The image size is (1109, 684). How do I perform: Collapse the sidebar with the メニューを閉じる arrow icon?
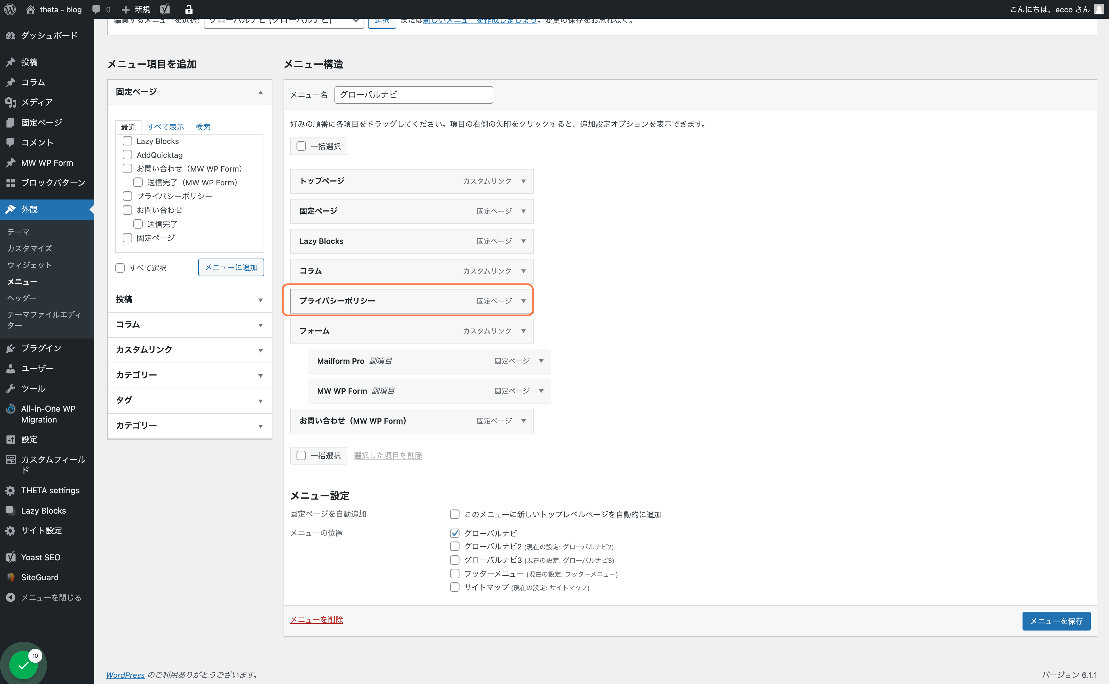click(x=10, y=597)
